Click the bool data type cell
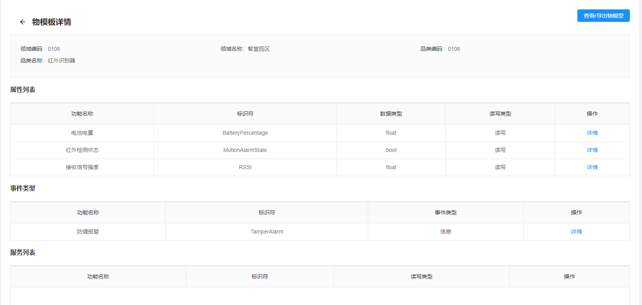The image size is (642, 305). (x=391, y=150)
